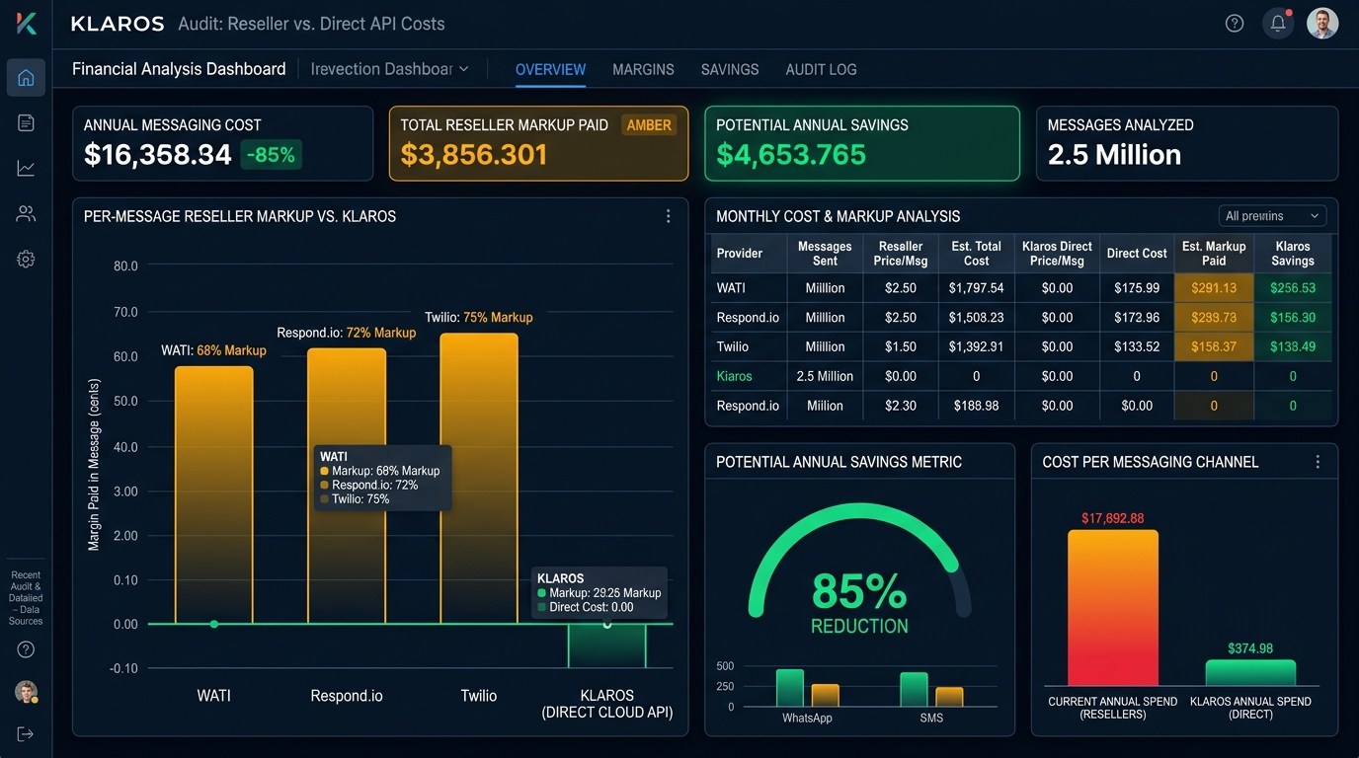
Task: Click the $188.98 total cost cell
Action: click(976, 406)
